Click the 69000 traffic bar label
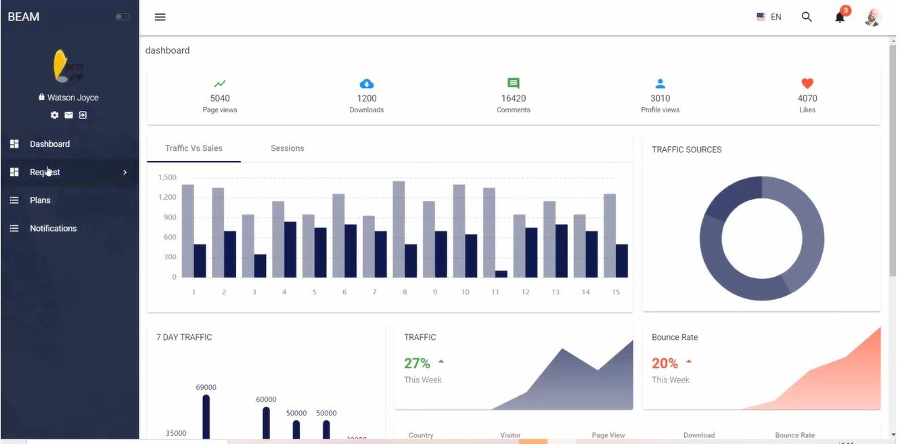The image size is (900, 444). [206, 387]
